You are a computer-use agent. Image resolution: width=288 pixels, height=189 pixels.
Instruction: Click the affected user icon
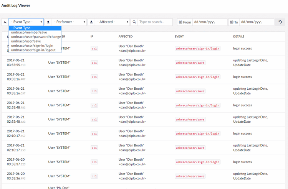pyautogui.click(x=91, y=22)
